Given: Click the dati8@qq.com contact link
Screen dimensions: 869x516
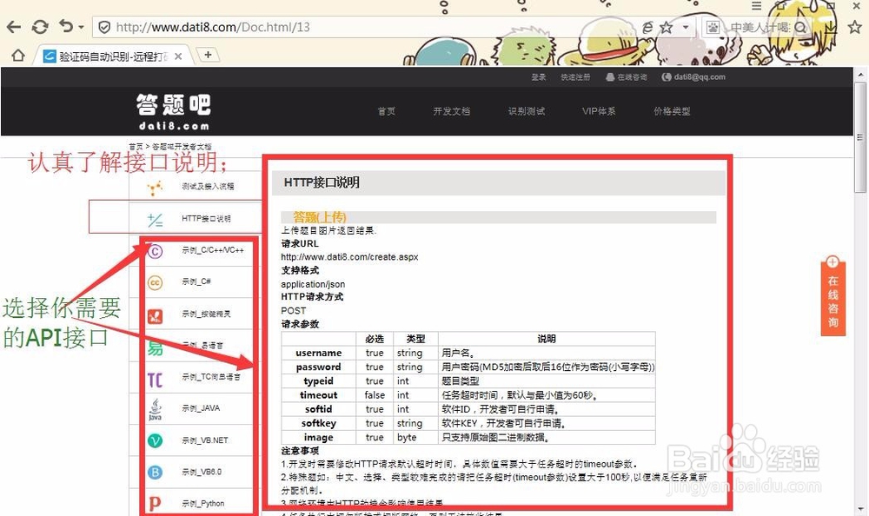Looking at the screenshot, I should [693, 77].
